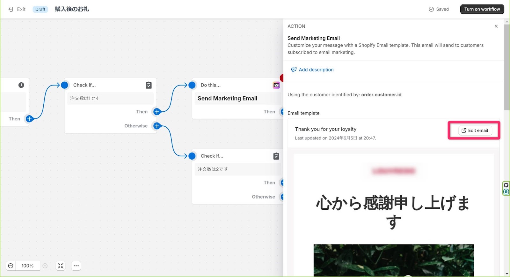Click the side panel vertical scrollbar
The image size is (510, 277).
[x=507, y=67]
